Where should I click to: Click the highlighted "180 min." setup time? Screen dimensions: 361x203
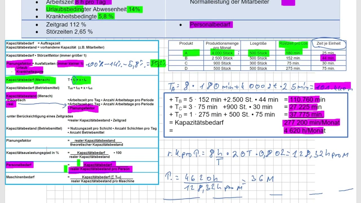click(x=293, y=53)
